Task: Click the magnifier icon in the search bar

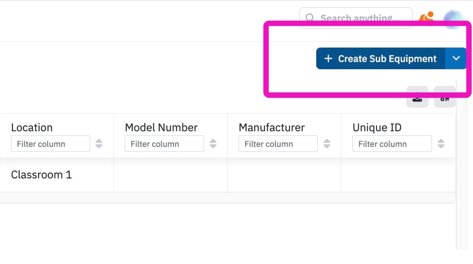Action: 310,17
